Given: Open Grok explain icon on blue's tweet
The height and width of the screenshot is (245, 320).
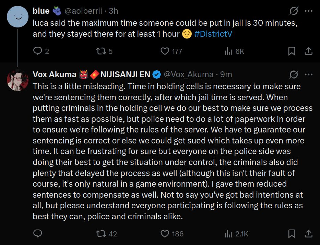Looking at the screenshot, I should click(294, 11).
